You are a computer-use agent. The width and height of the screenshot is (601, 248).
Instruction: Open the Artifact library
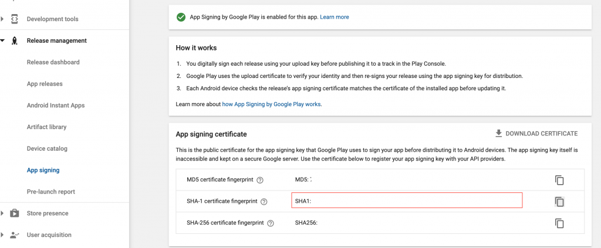pos(46,127)
